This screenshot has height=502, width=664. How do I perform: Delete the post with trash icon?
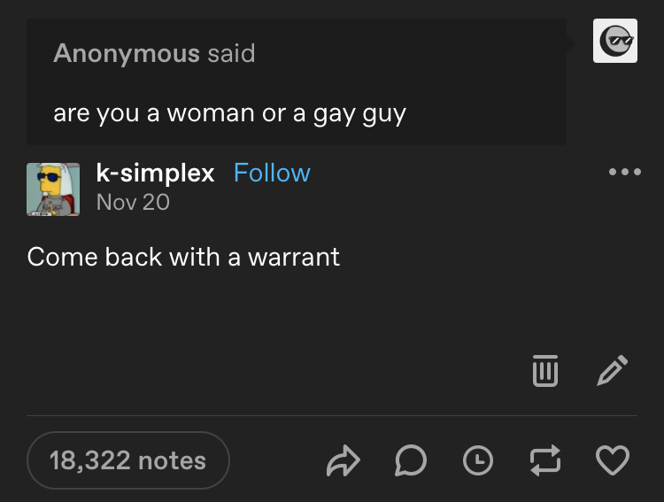[x=545, y=371]
